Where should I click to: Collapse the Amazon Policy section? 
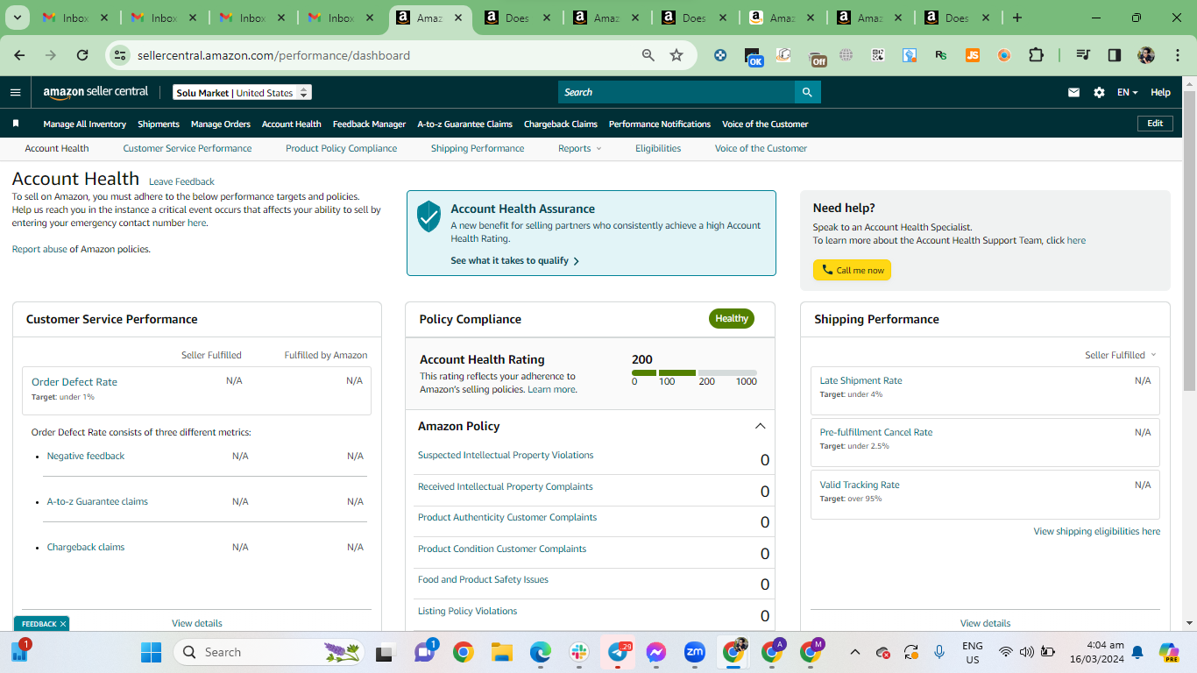point(760,427)
